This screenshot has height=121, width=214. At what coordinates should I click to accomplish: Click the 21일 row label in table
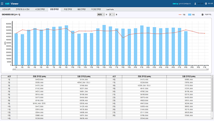[x=114, y=94]
